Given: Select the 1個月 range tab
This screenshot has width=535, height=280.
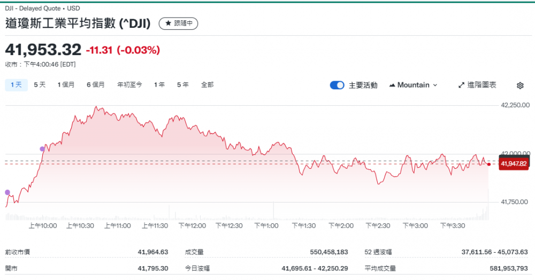Looking at the screenshot, I should tap(66, 84).
